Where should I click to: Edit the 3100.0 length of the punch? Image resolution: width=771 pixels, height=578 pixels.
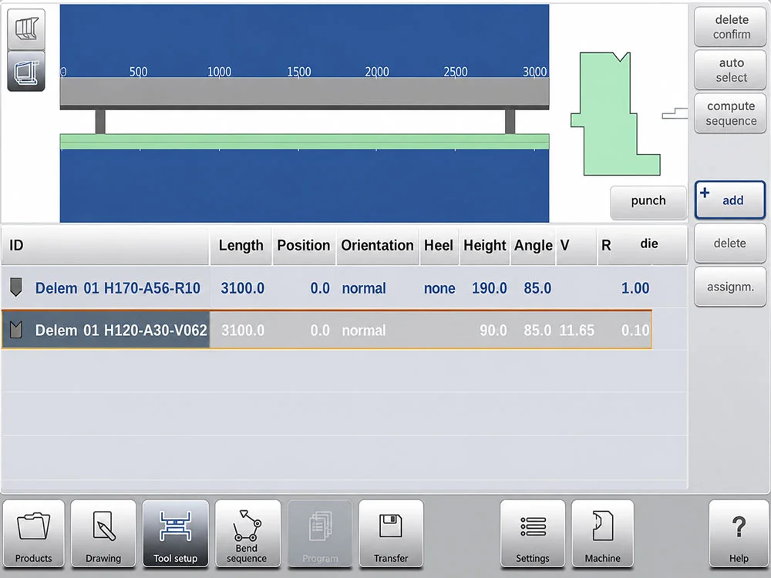pos(242,288)
